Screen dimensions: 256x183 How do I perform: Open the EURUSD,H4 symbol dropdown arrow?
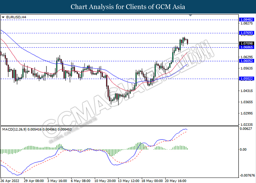[3, 17]
